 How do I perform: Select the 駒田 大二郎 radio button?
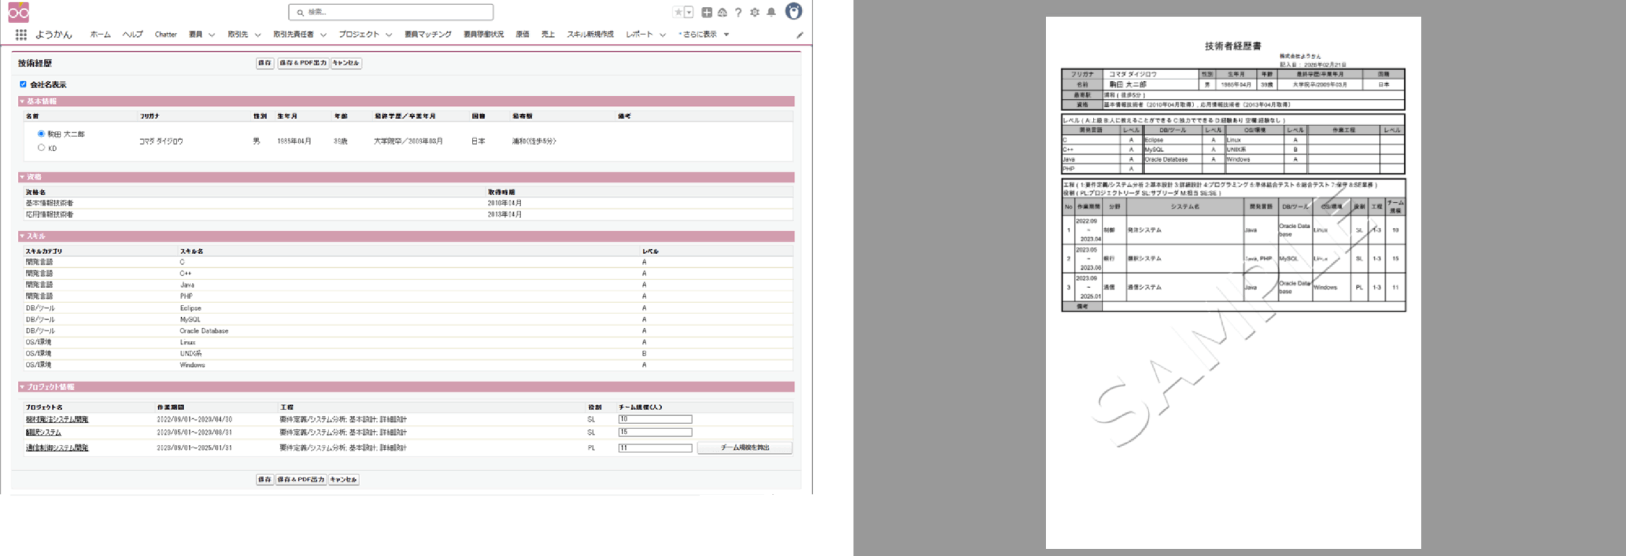click(x=41, y=134)
